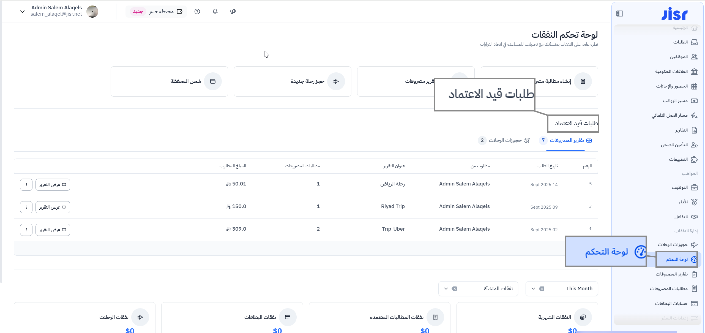Click عرض التقرير for رحلة الرياض
The width and height of the screenshot is (705, 333).
pos(53,185)
